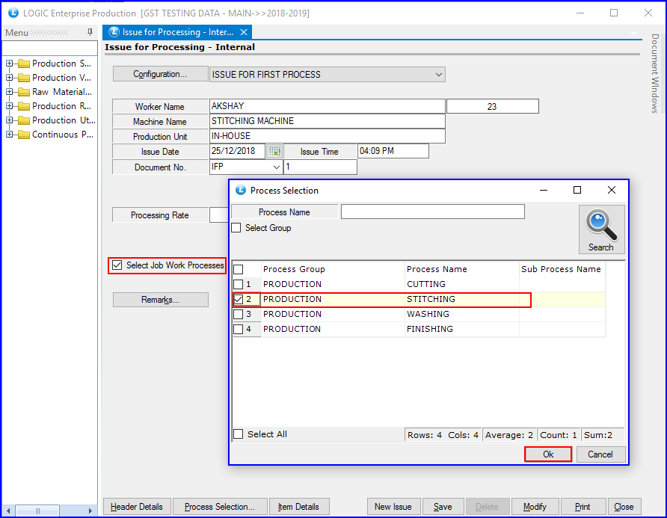Screen dimensions: 667x518
Task: Click the Production V... folder icon
Action: (24, 78)
